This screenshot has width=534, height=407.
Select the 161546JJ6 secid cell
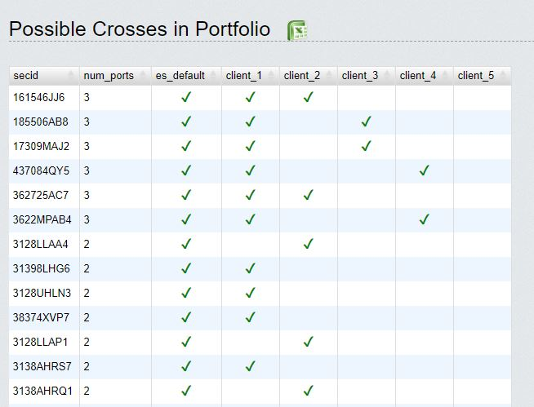point(38,98)
